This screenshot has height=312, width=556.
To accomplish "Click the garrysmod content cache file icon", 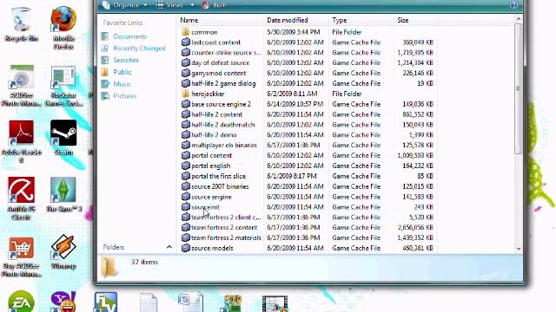I will pos(185,73).
